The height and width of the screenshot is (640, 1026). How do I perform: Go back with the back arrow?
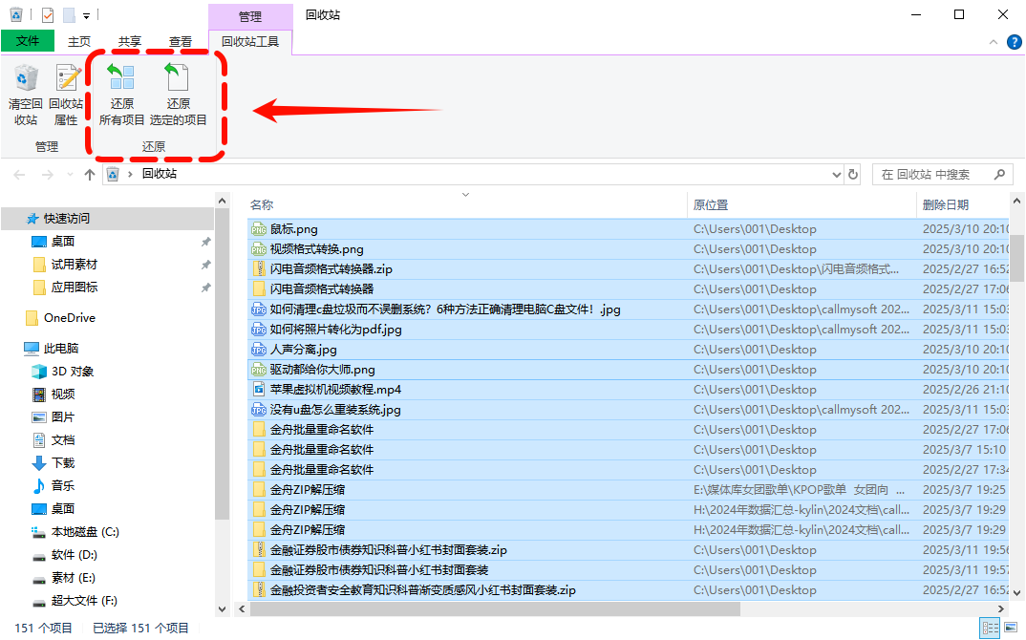click(x=19, y=174)
